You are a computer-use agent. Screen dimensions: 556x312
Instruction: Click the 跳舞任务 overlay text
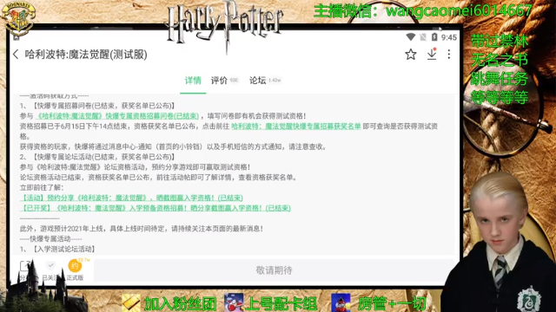[x=500, y=79]
